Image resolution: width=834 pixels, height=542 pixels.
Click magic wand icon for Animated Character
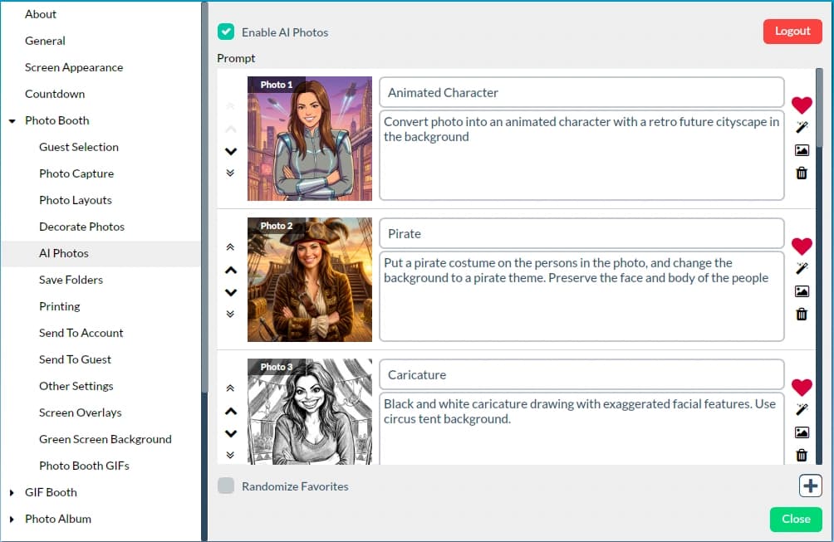click(x=802, y=128)
